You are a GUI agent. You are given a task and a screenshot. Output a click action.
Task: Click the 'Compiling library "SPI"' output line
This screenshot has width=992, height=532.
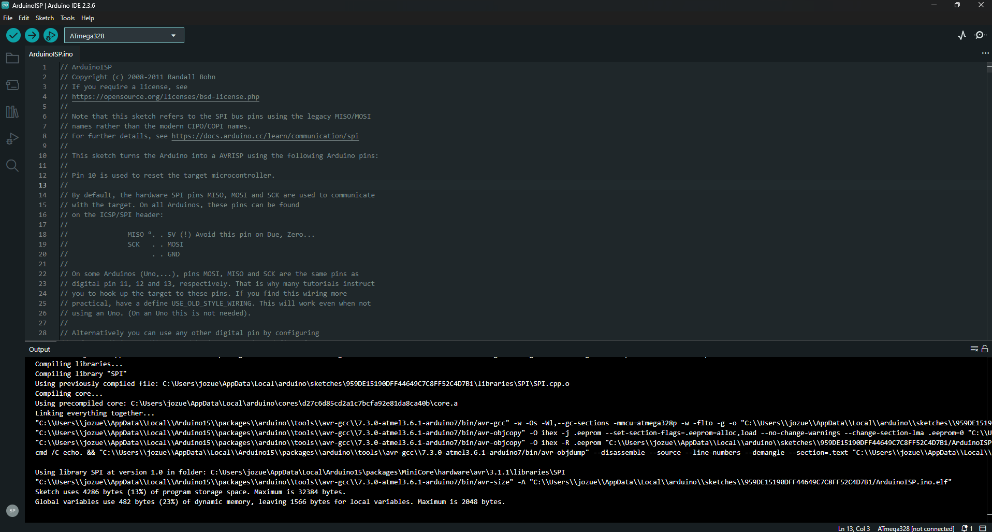(81, 374)
